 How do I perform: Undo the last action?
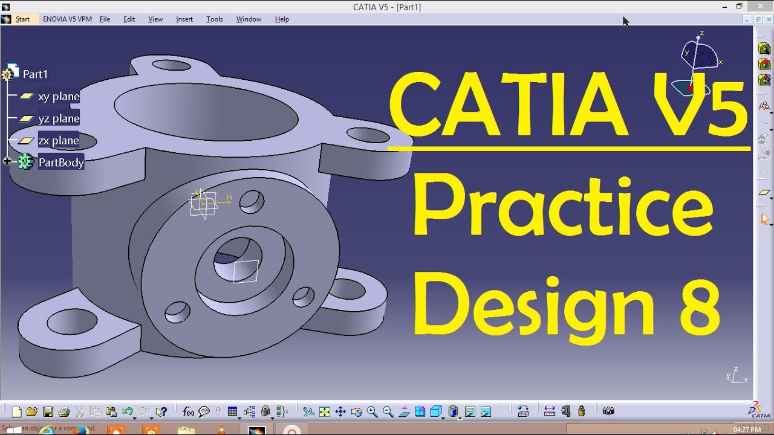point(127,412)
